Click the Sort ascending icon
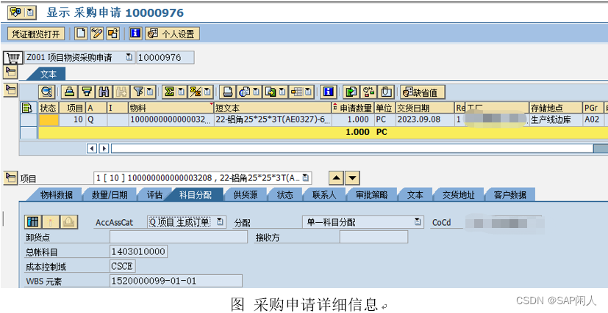The height and width of the screenshot is (313, 608). click(x=69, y=92)
